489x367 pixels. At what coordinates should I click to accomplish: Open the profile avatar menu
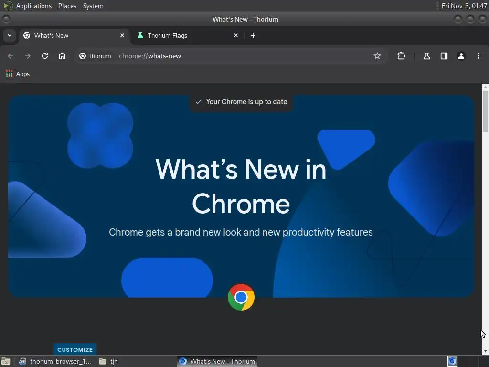461,56
